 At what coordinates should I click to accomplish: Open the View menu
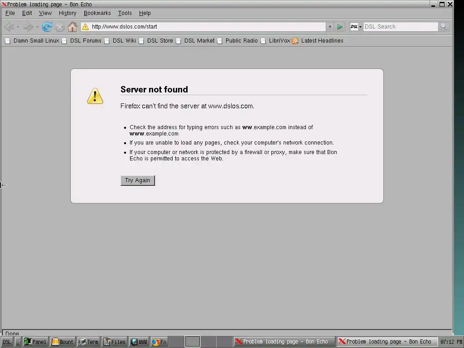pos(45,13)
